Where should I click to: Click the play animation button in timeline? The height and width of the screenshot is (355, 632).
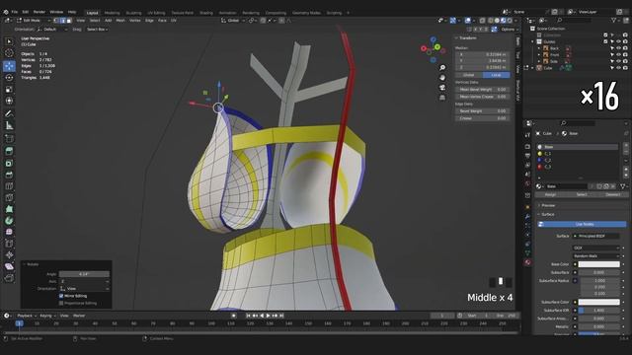269,316
